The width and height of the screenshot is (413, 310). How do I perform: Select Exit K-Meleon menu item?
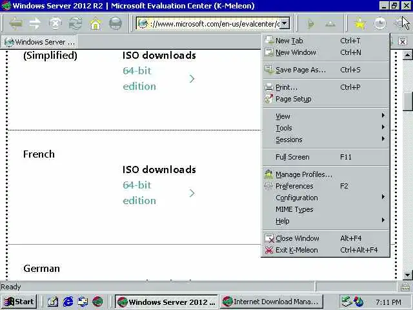(x=325, y=250)
